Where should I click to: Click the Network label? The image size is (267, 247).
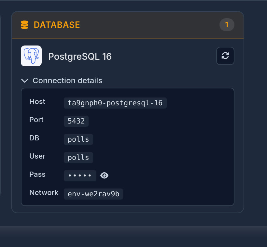[44, 193]
